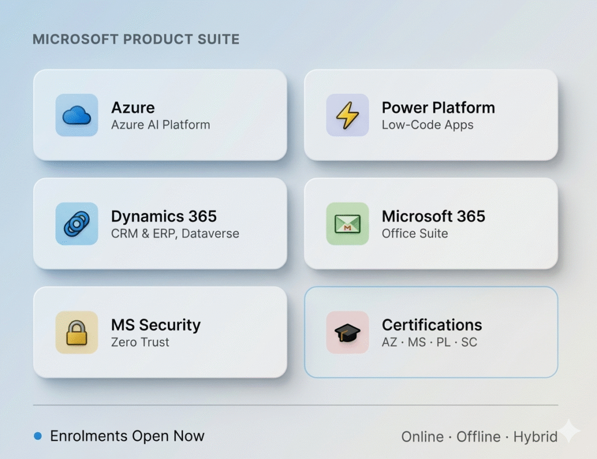The height and width of the screenshot is (459, 597).
Task: Click the 'Low-Code Apps' subtitle
Action: coord(427,125)
